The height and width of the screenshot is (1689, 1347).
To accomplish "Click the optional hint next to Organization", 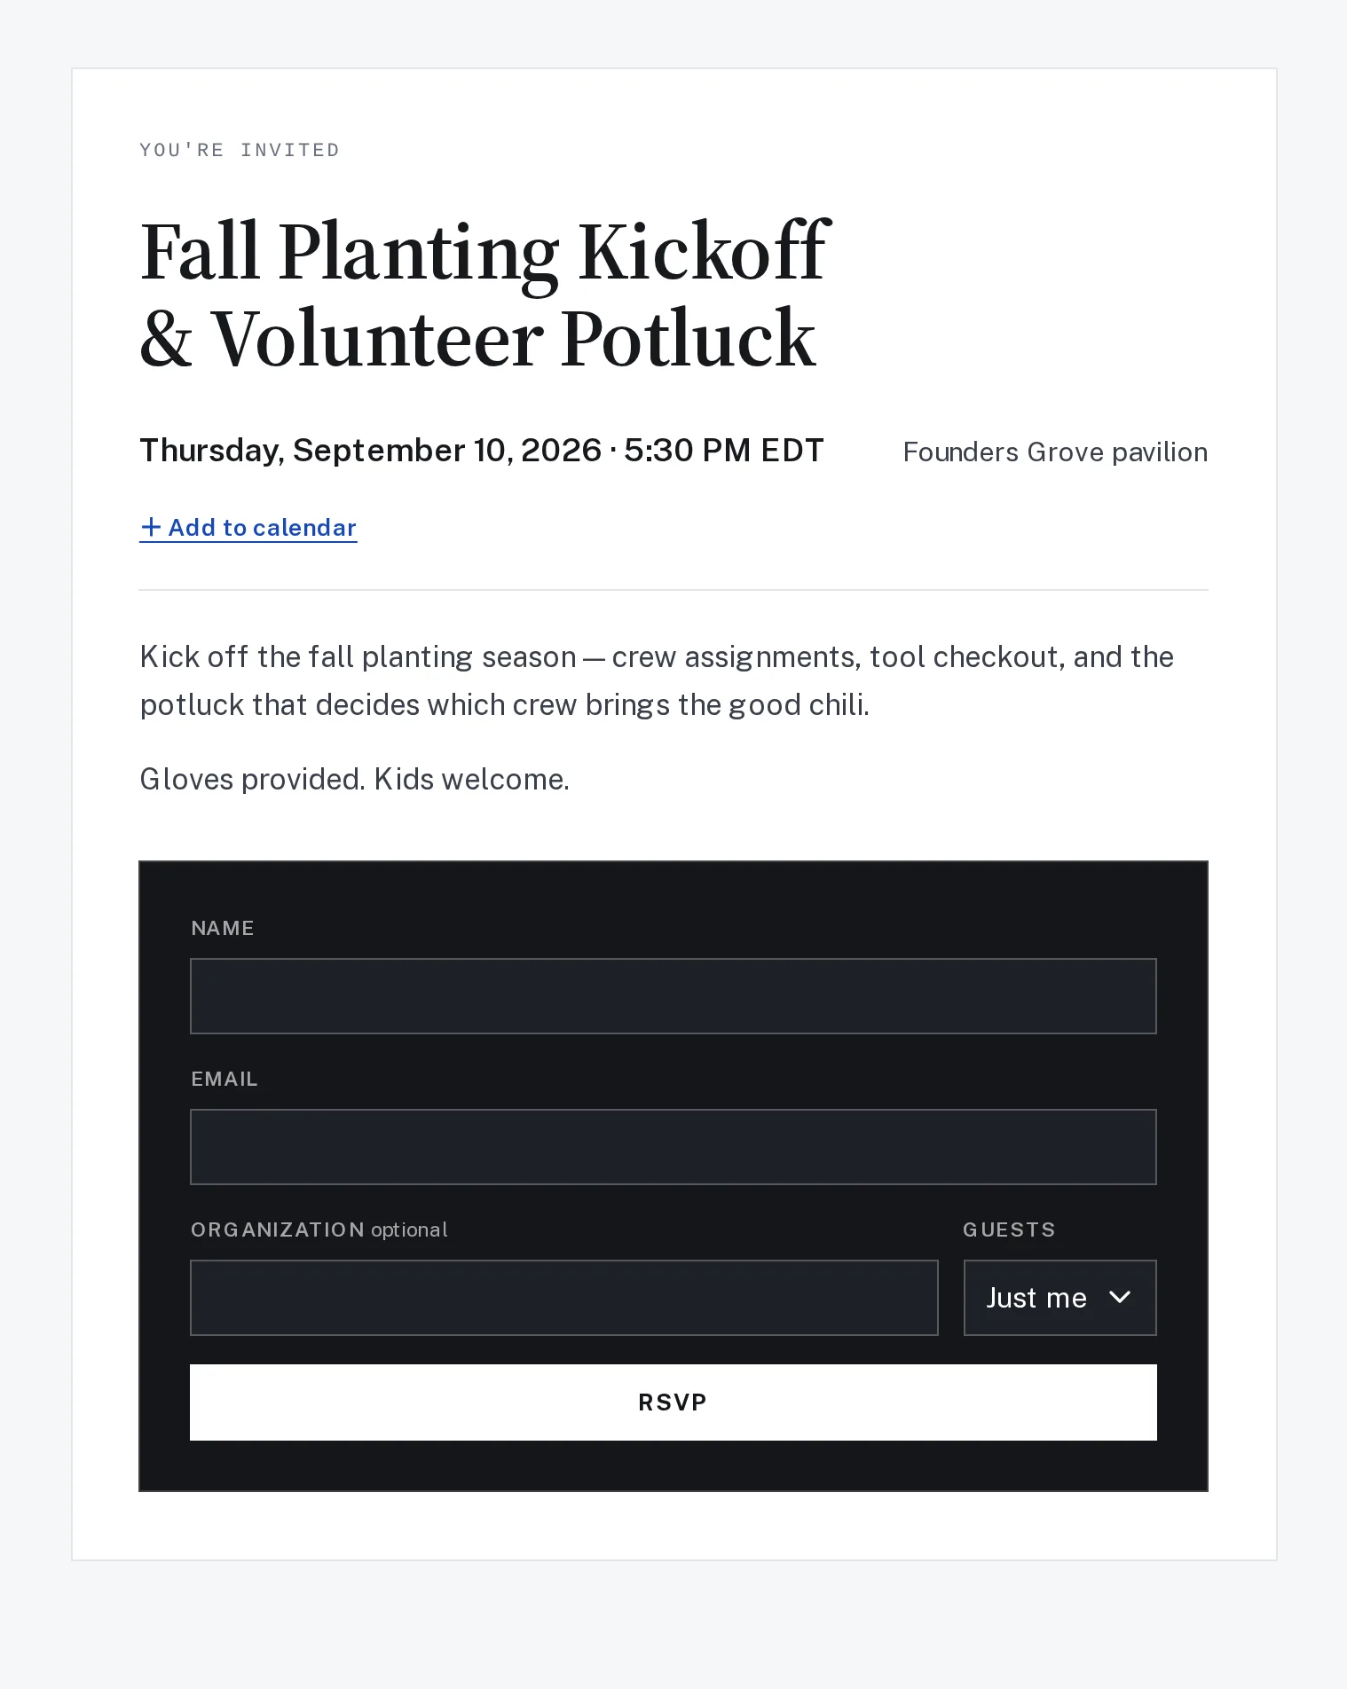I will tap(409, 1230).
